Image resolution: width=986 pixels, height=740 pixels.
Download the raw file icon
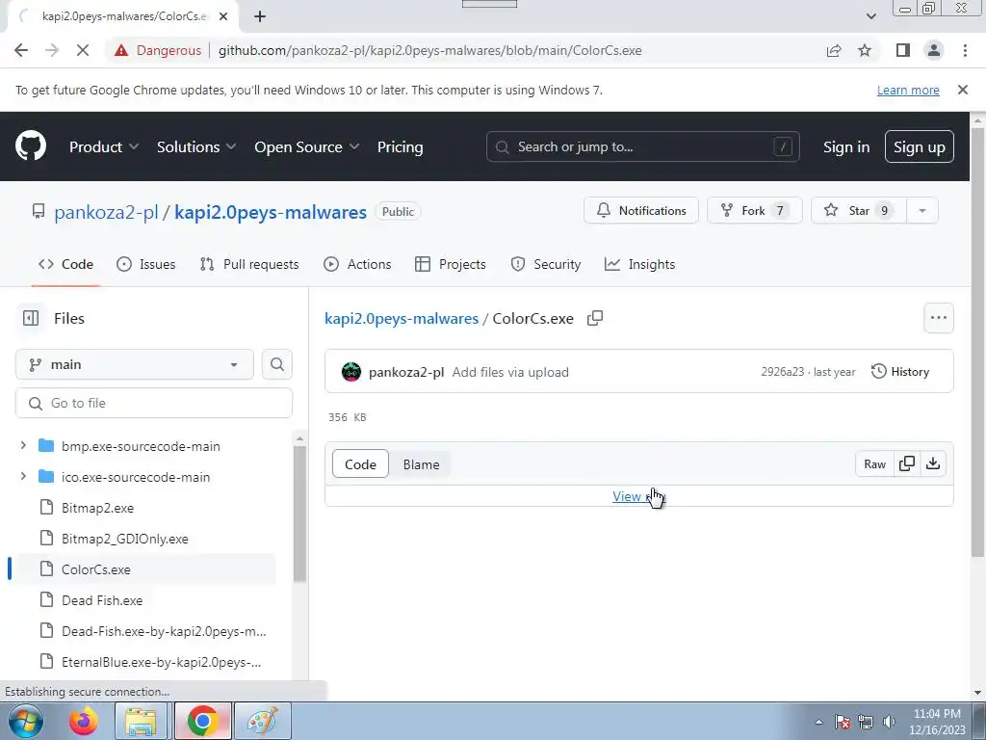[x=933, y=463]
